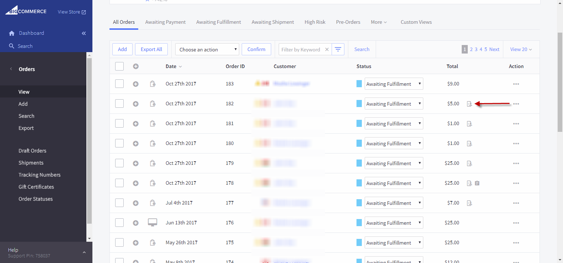Expand order 176 details plus icon
The height and width of the screenshot is (263, 563).
coord(136,223)
